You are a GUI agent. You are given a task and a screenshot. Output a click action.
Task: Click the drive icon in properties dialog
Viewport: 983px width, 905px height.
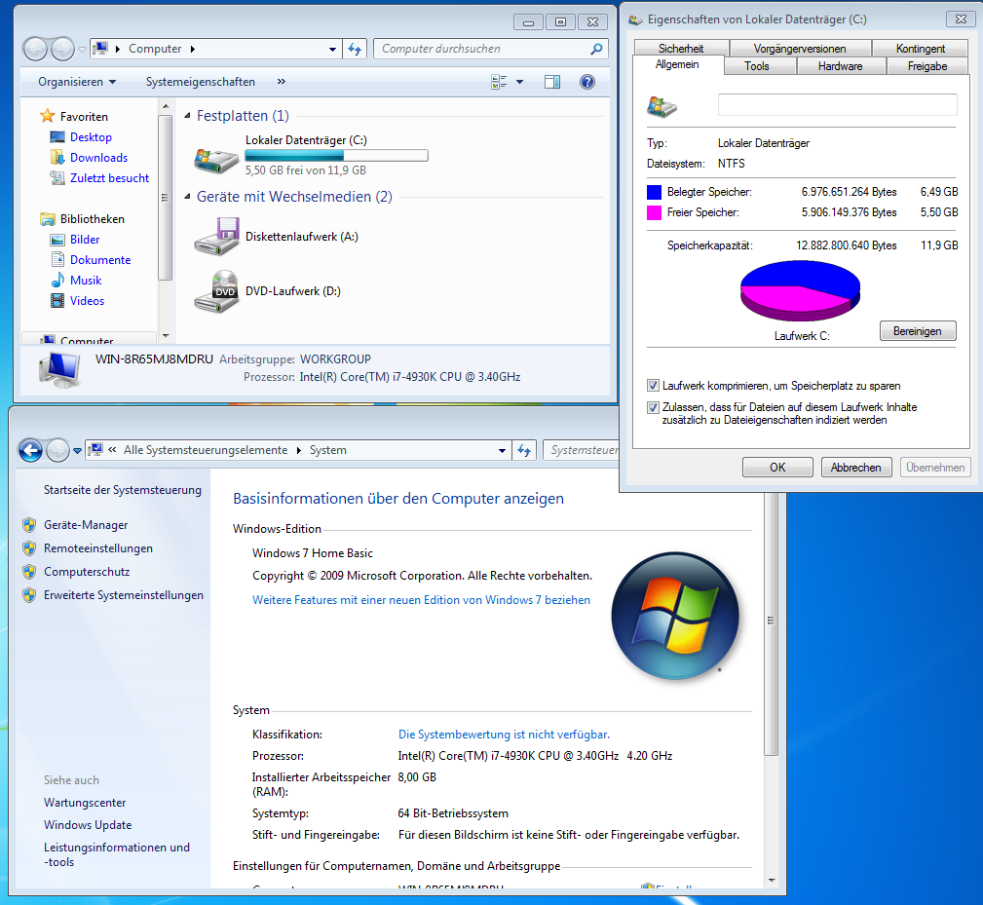pos(662,106)
